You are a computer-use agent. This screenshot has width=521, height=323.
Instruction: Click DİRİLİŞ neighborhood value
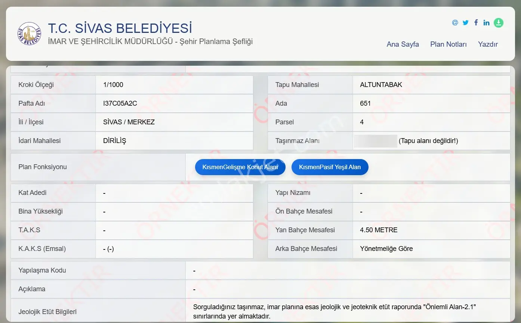114,141
